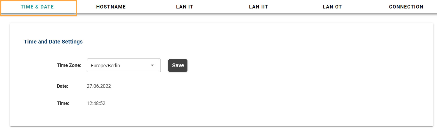
Task: Select the TIME & DATE tab
Action: point(37,7)
